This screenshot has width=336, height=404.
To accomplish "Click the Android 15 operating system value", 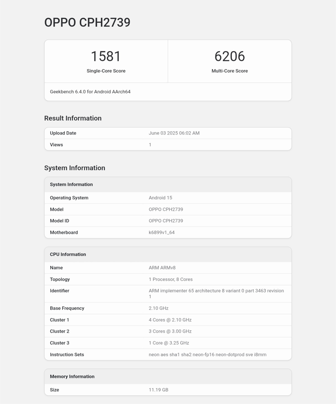I will [x=160, y=198].
